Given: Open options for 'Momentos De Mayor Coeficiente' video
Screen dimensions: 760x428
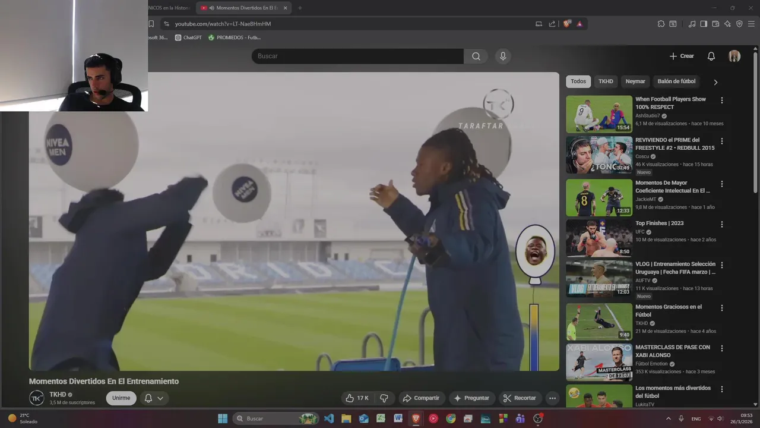Looking at the screenshot, I should coord(722,184).
